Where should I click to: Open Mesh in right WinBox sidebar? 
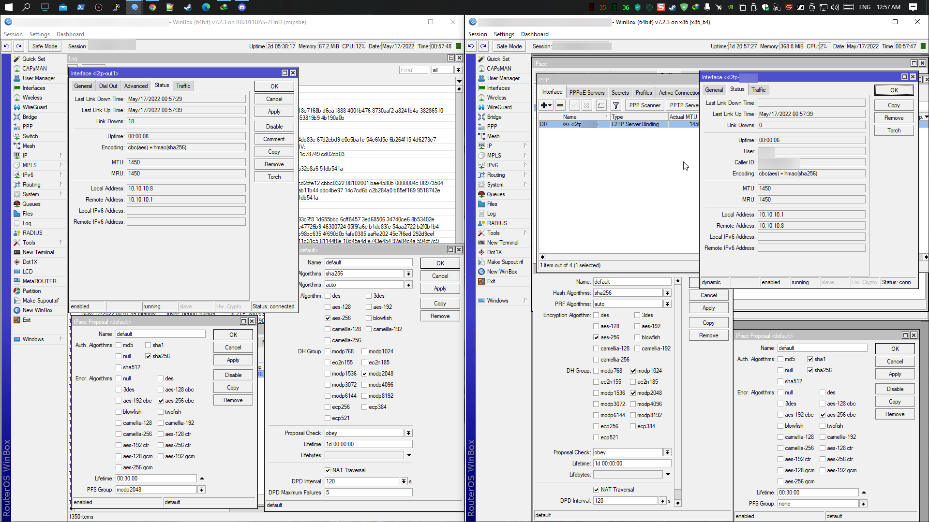(493, 136)
